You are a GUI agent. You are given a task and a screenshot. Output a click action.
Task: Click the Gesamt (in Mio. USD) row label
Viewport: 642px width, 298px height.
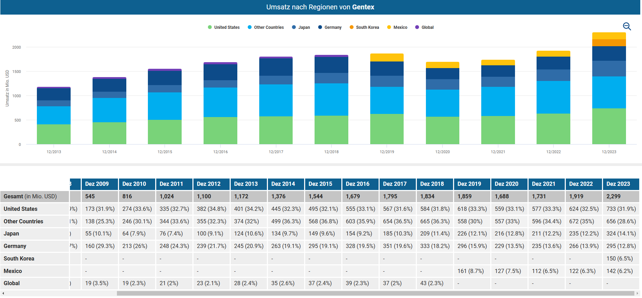[x=30, y=197]
